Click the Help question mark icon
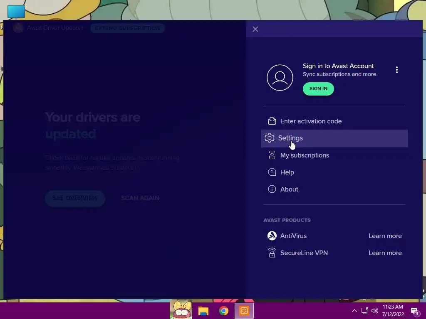Viewport: 426px width, 319px height. (x=272, y=172)
